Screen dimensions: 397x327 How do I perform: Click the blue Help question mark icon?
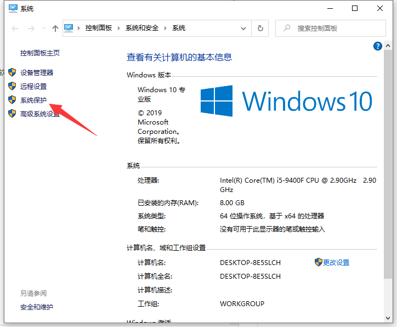point(377,47)
